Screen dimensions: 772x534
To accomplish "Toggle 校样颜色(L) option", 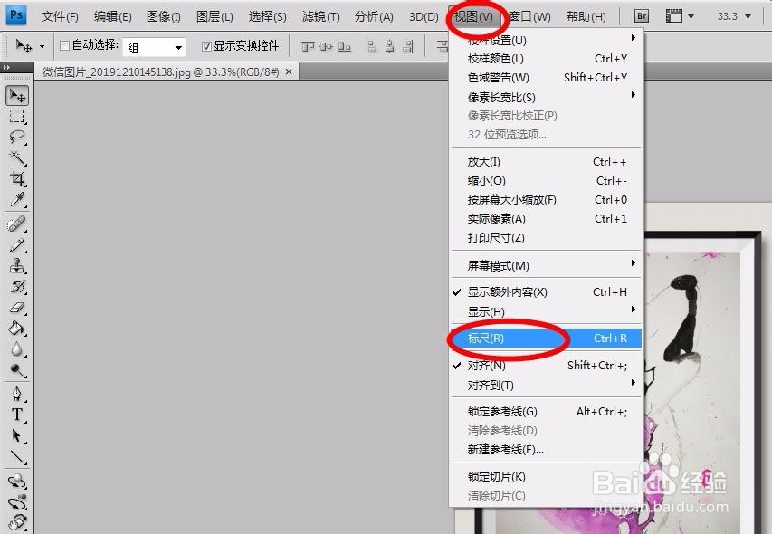I will pos(547,59).
